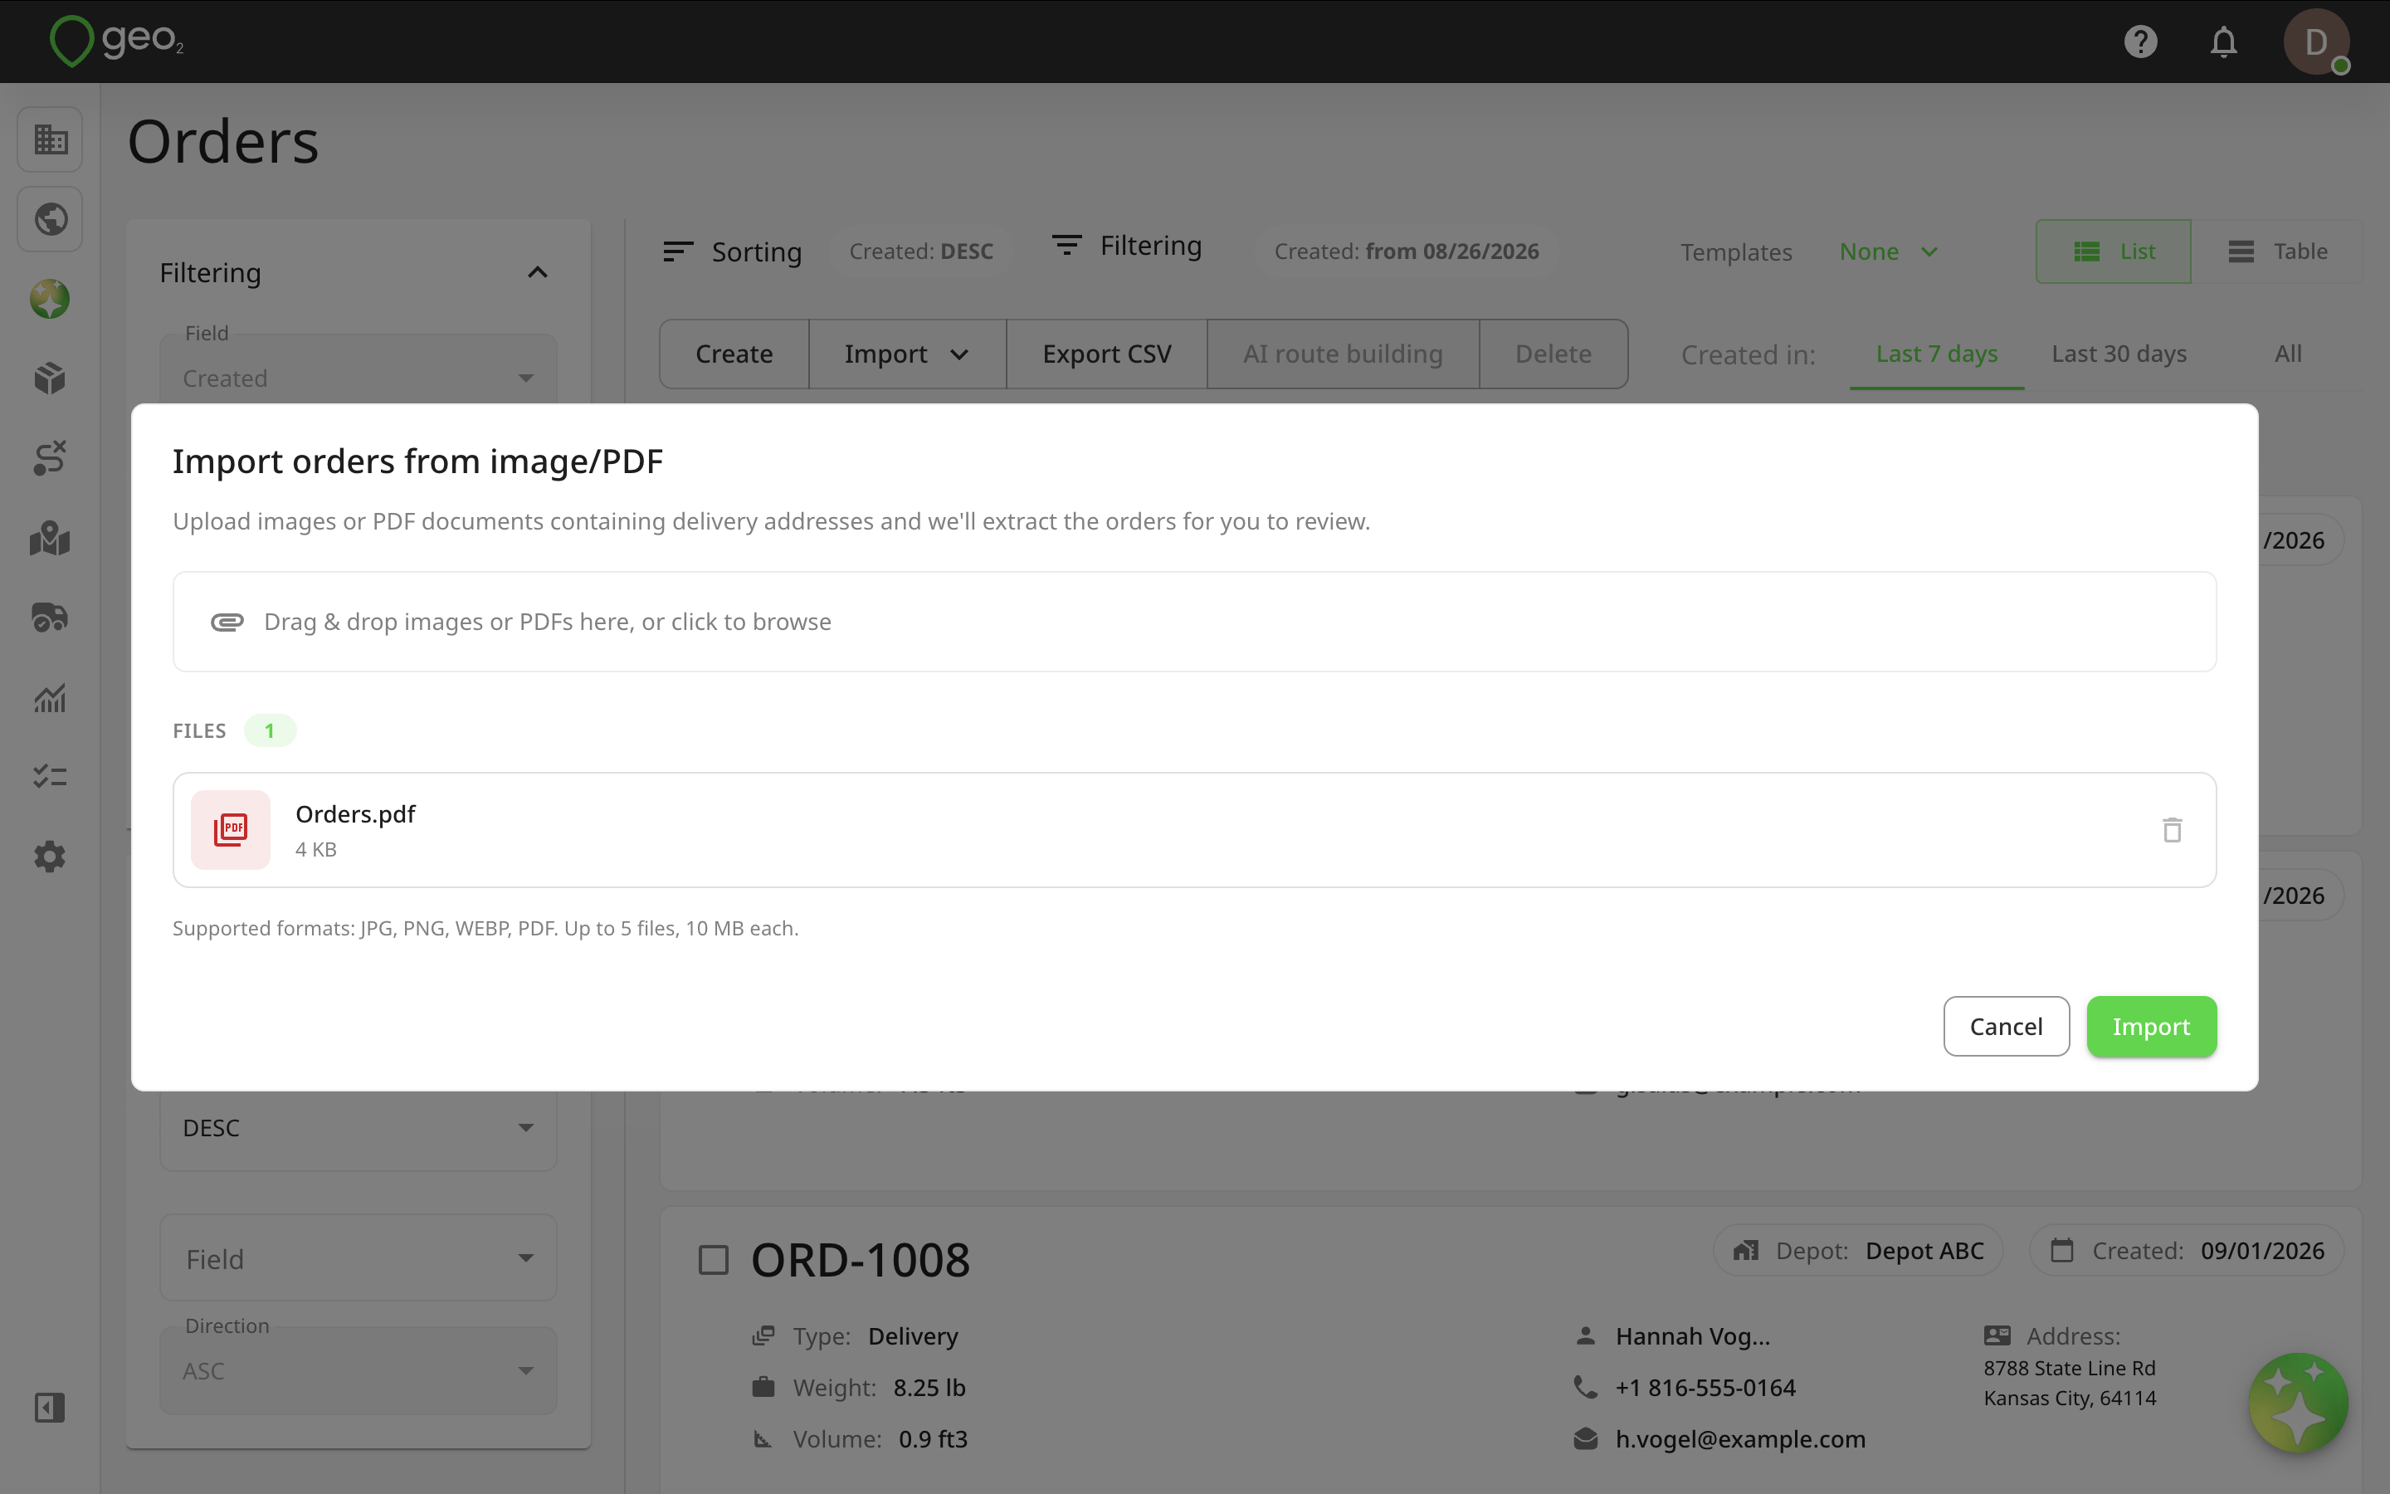This screenshot has height=1494, width=2390.
Task: Open the DESC direction dropdown
Action: click(x=358, y=1129)
